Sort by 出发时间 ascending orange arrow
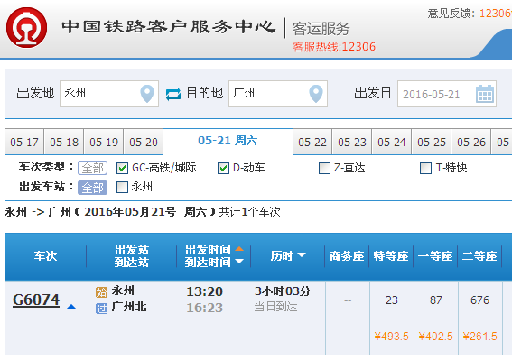This screenshot has height=360, width=512. point(239,249)
